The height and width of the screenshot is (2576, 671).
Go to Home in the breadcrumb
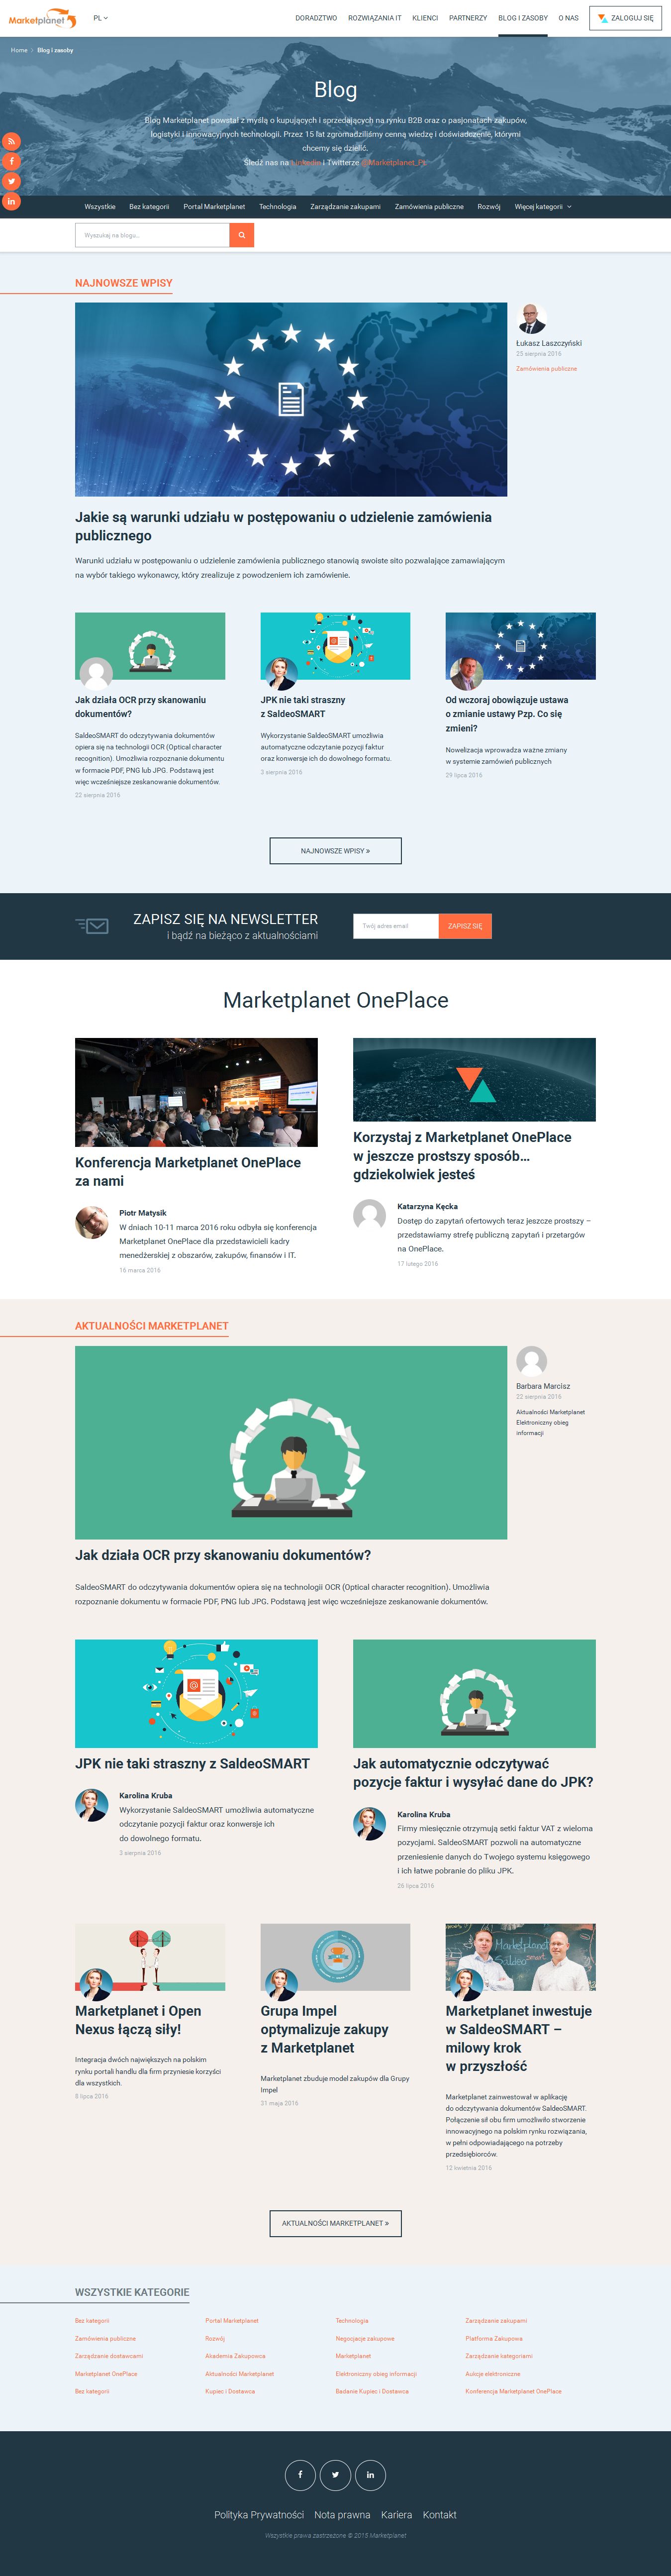19,50
